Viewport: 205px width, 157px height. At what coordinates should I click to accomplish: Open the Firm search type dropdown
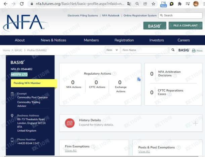click(x=113, y=50)
